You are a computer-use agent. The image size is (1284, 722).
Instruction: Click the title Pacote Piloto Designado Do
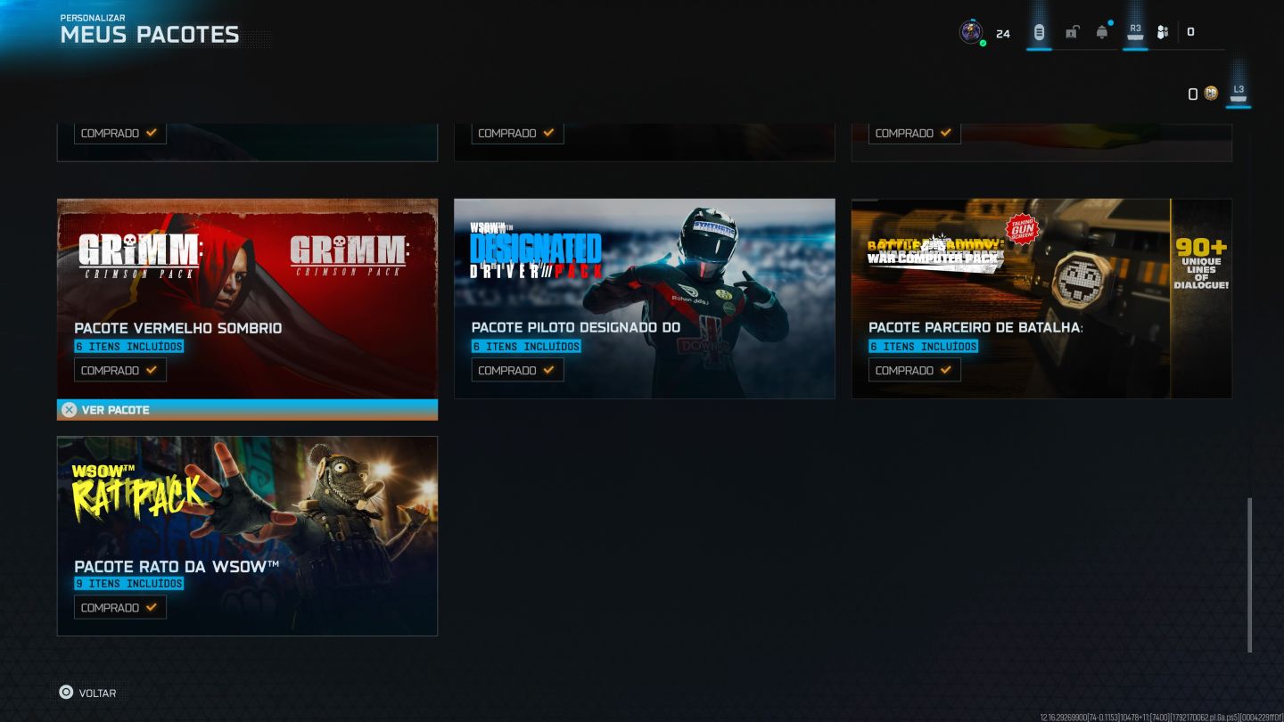coord(576,328)
